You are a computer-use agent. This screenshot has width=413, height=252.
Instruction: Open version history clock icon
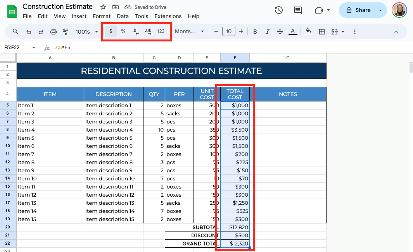click(278, 10)
